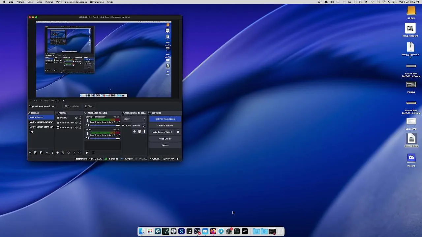Toggle lock on Captura de pantalla source
Image resolution: width=422 pixels, height=237 pixels.
point(80,128)
